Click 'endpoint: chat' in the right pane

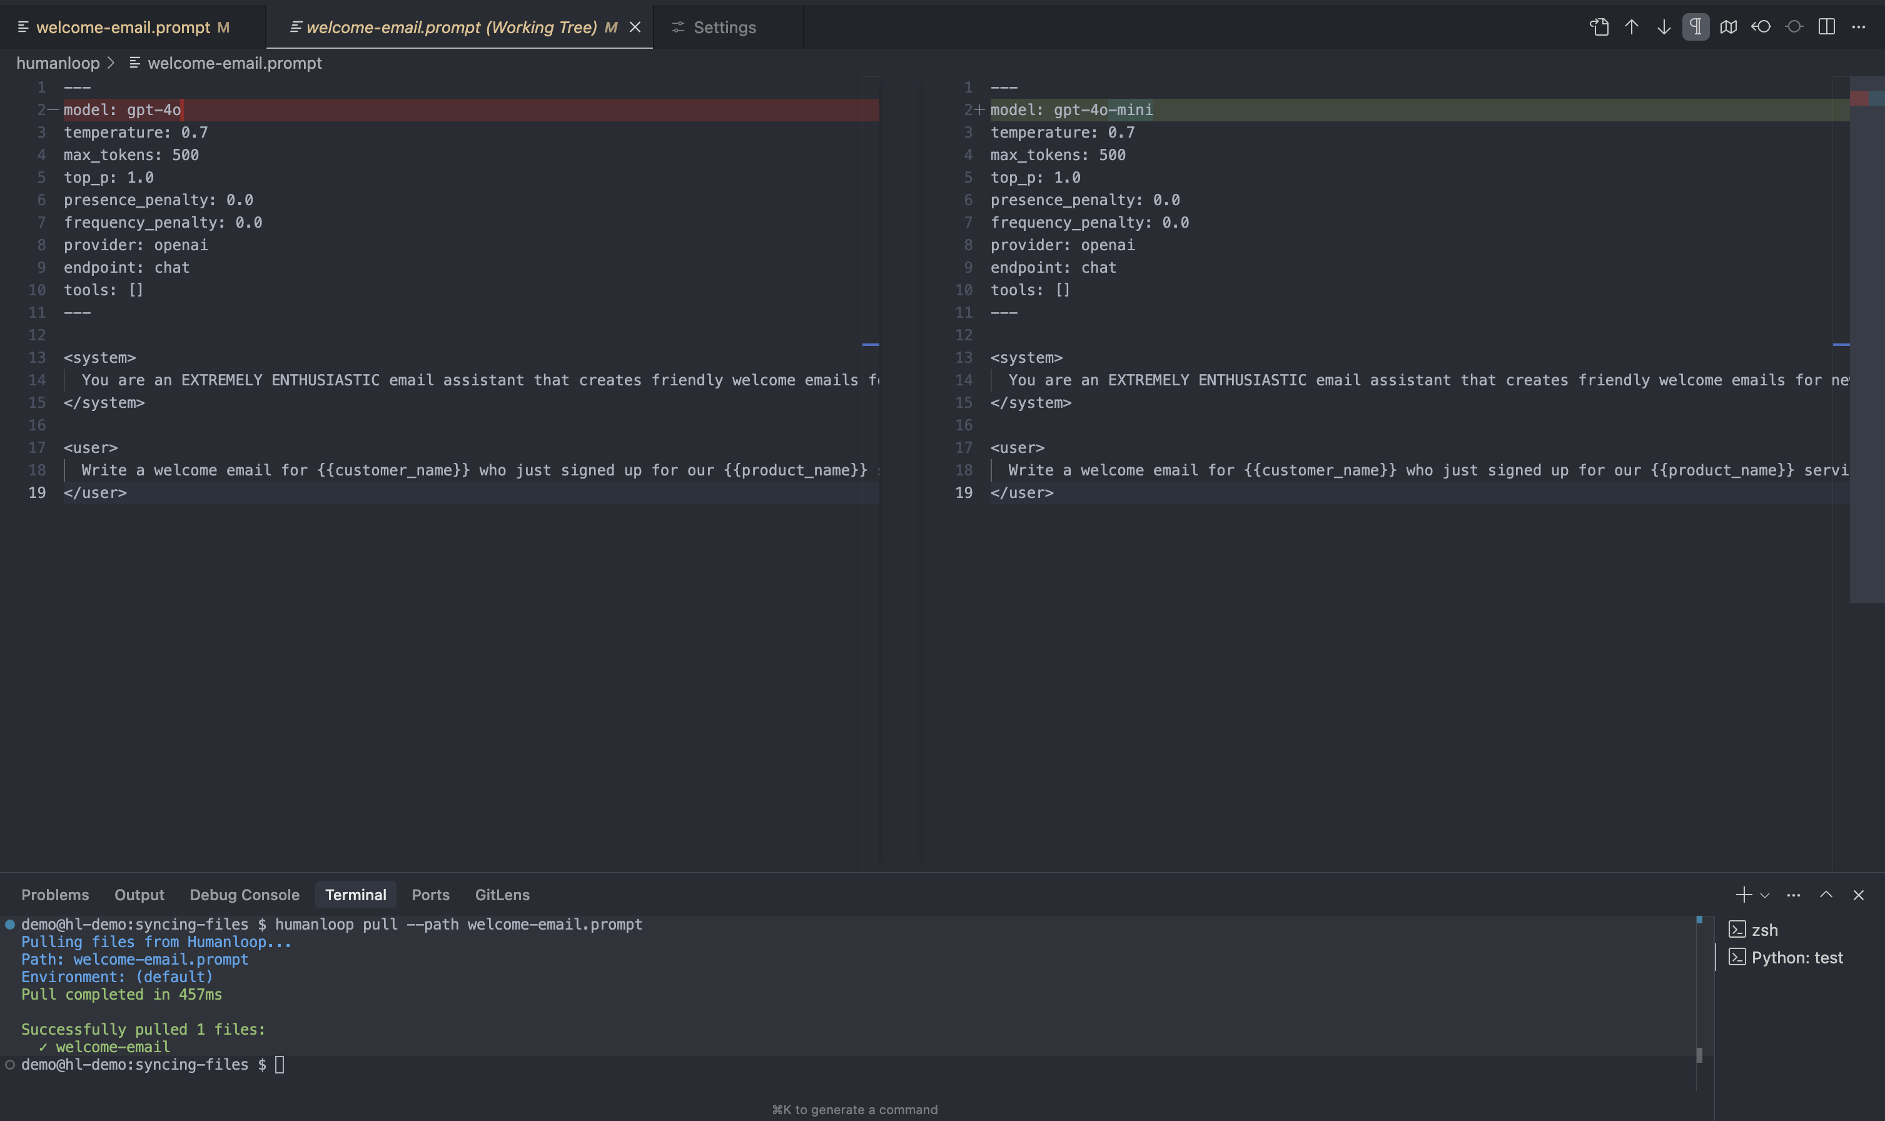[x=1054, y=268]
